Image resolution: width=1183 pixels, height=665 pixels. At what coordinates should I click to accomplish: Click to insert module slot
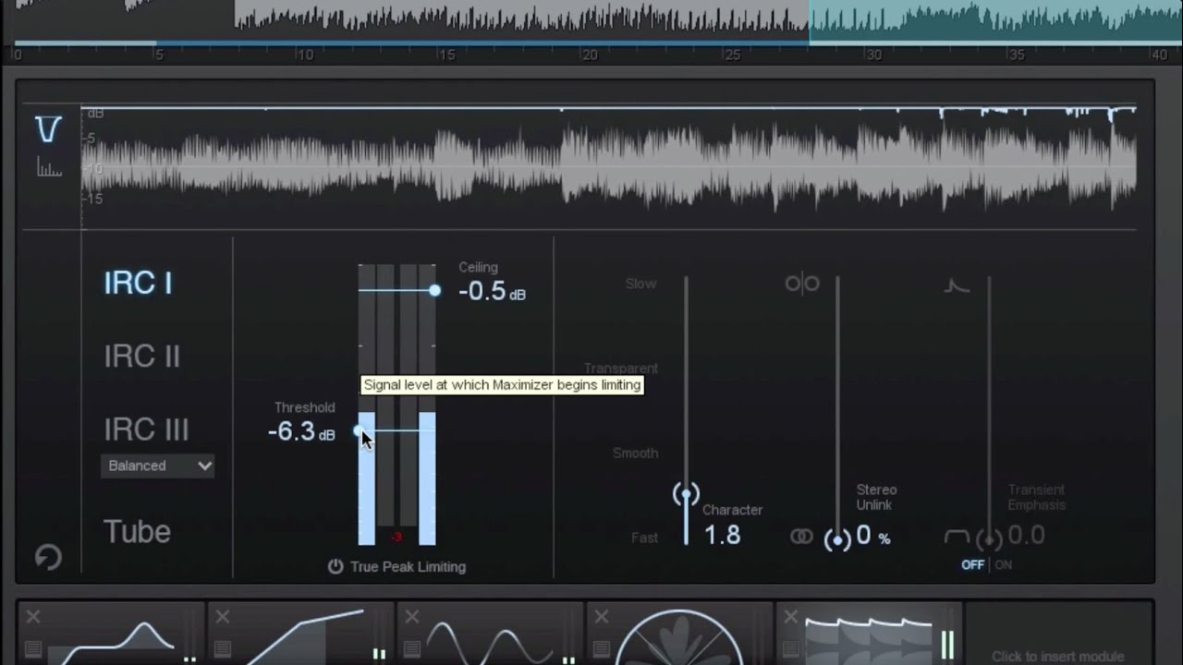pos(1057,657)
